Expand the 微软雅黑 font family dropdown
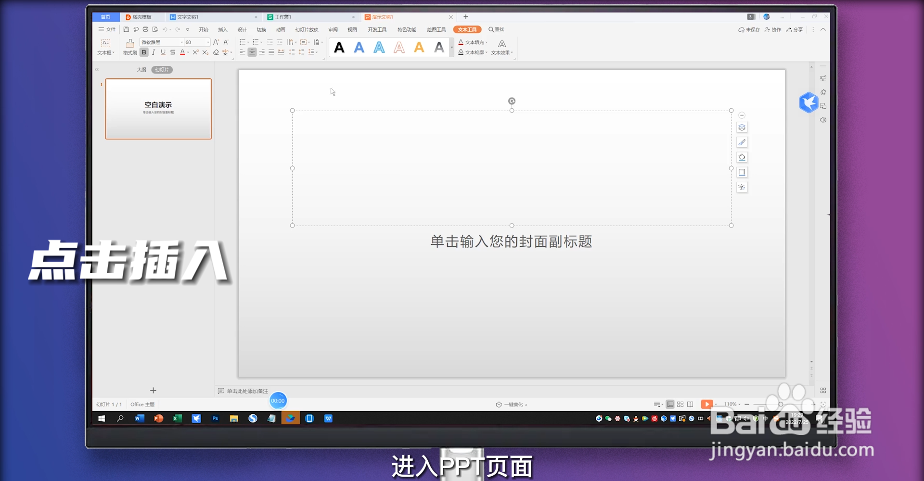The height and width of the screenshot is (481, 924). pos(182,42)
